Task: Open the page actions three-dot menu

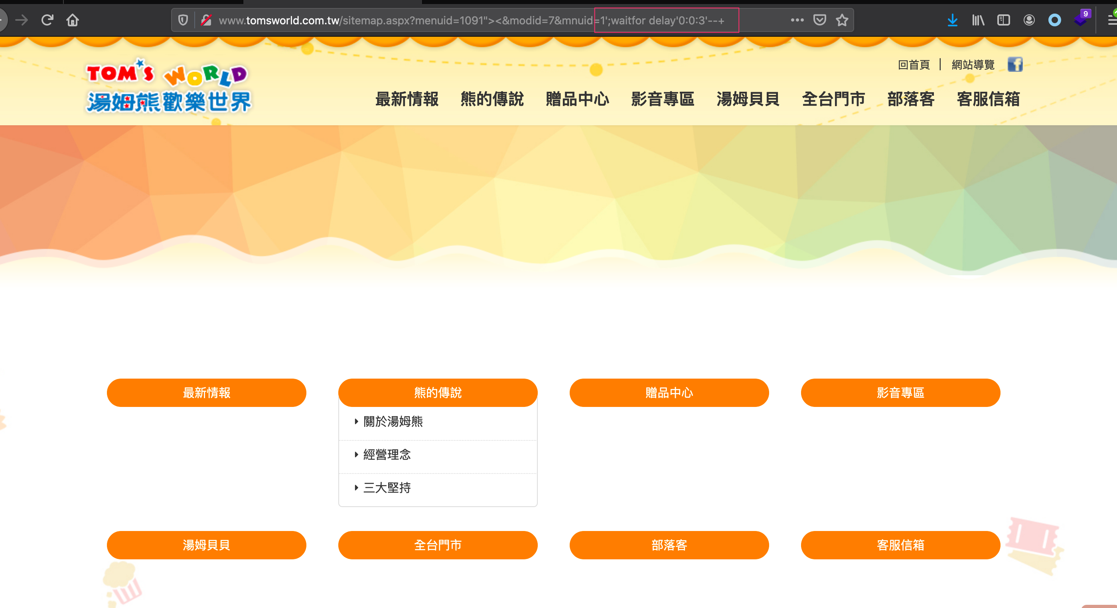Action: coord(797,20)
